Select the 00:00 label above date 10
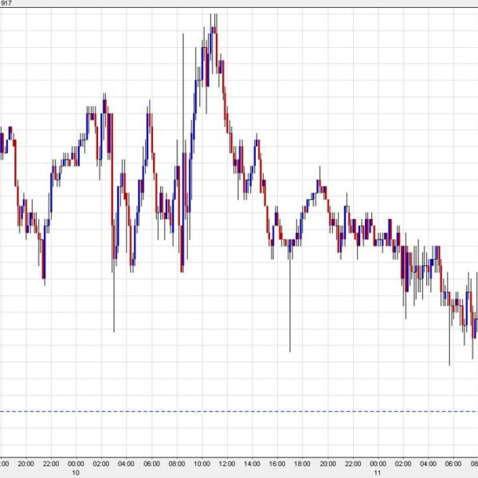The width and height of the screenshot is (478, 478). [x=76, y=463]
